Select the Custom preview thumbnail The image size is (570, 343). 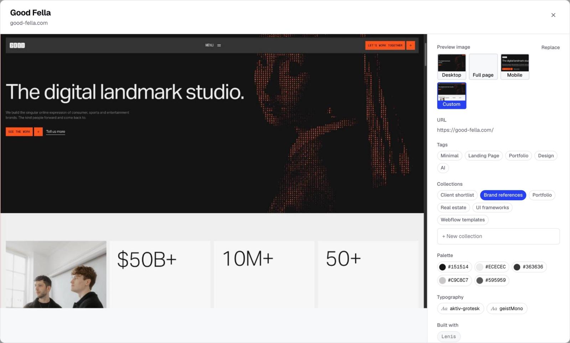point(451,96)
